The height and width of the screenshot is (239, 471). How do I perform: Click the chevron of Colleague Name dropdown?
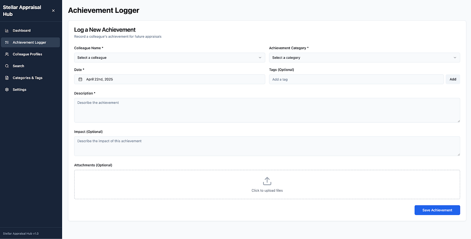260,57
